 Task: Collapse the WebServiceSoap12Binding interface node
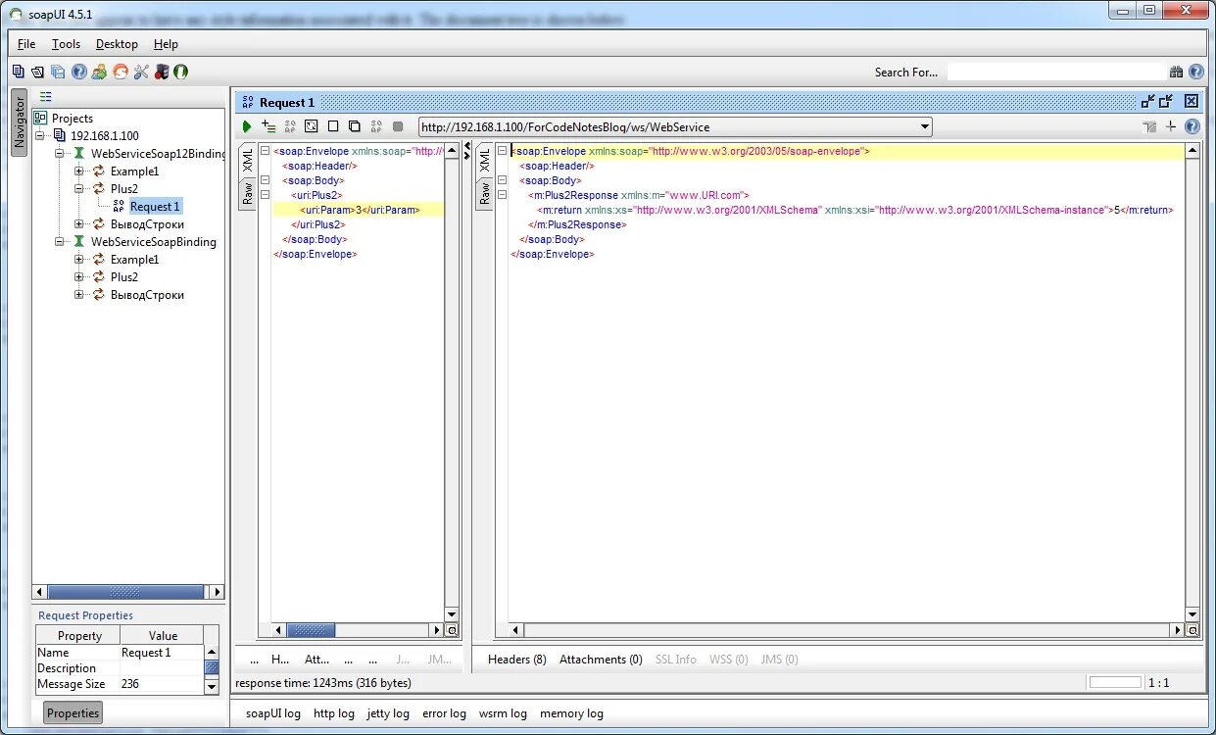pos(61,153)
